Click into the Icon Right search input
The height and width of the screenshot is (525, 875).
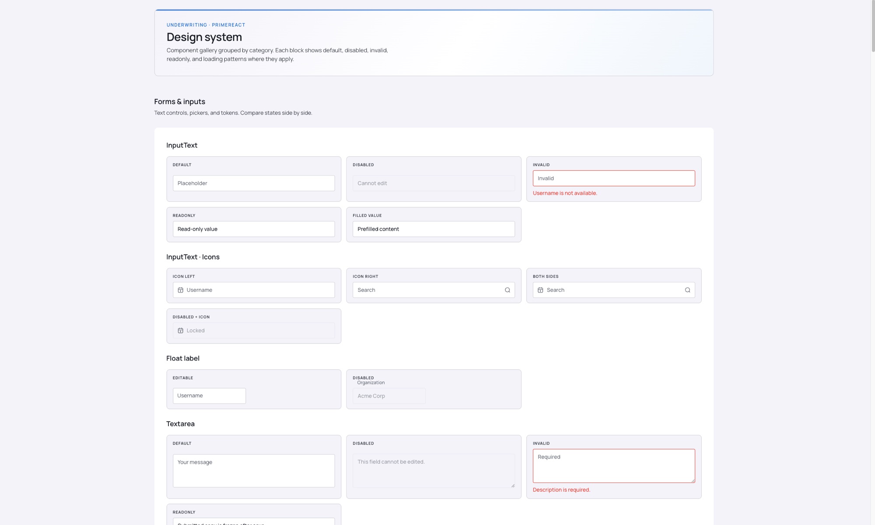pos(434,290)
